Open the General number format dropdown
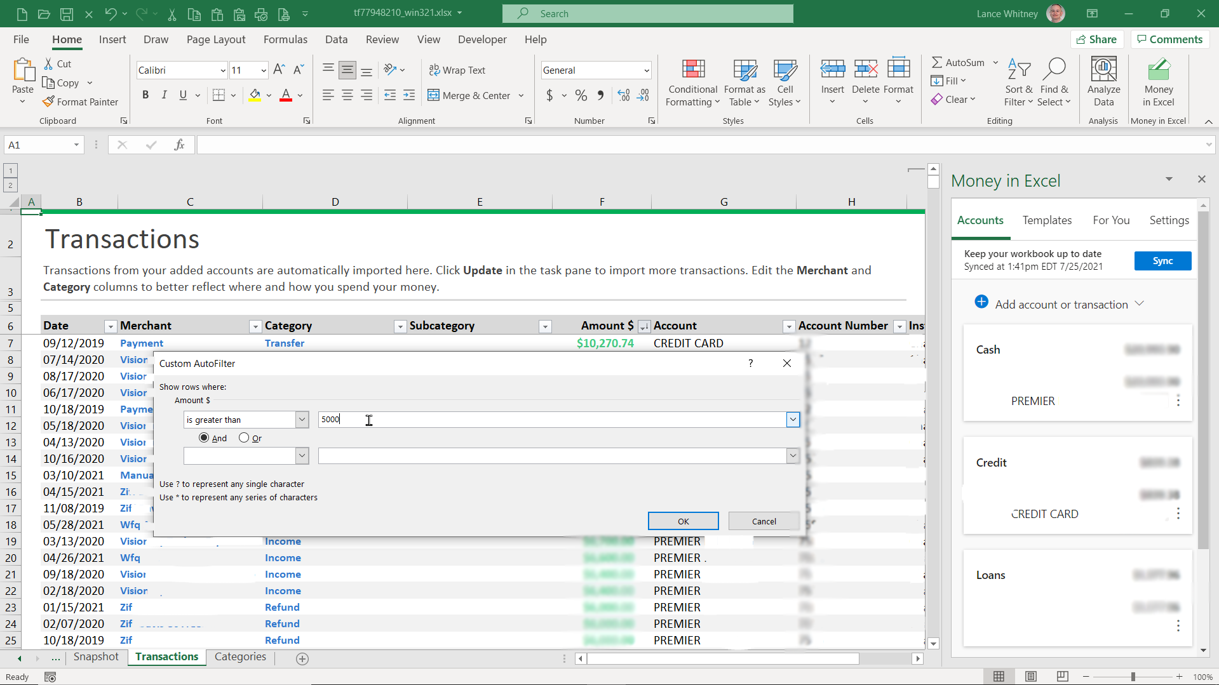The image size is (1219, 685). coord(646,70)
